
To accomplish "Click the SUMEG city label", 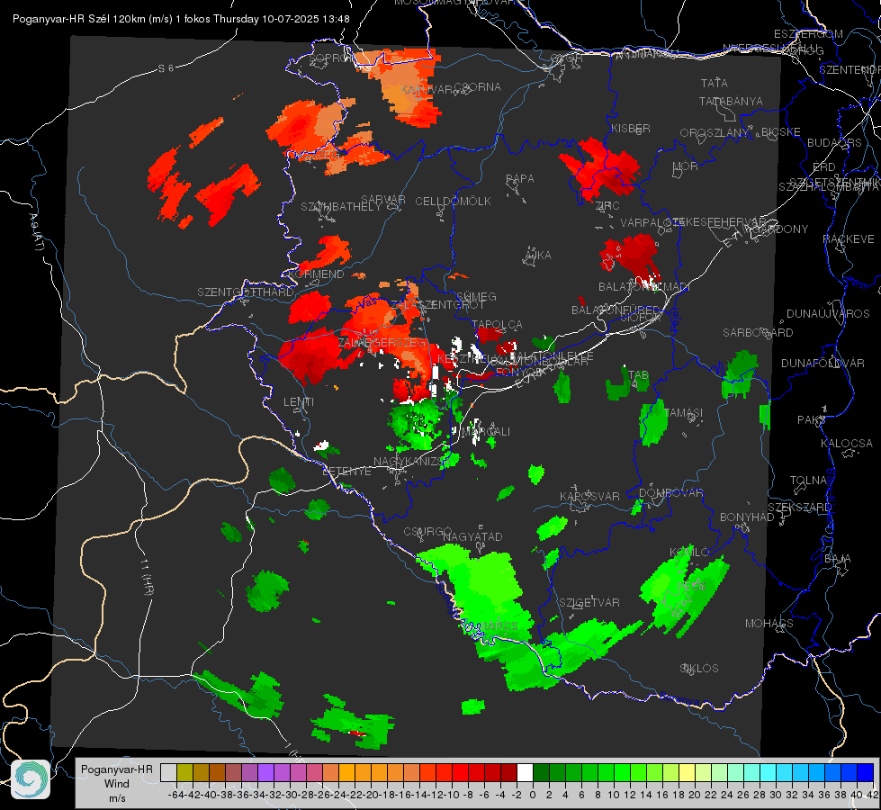I will point(476,297).
